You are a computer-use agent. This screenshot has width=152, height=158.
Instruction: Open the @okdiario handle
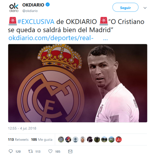click(x=30, y=11)
